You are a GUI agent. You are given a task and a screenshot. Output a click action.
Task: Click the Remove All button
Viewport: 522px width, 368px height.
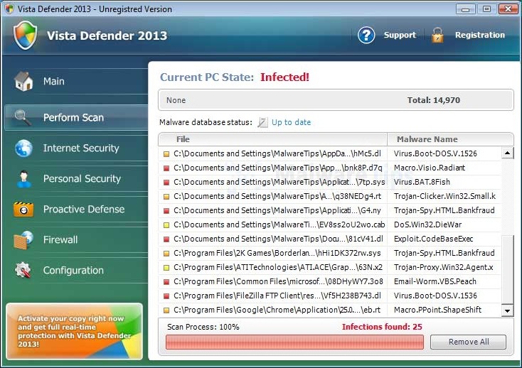tap(469, 342)
